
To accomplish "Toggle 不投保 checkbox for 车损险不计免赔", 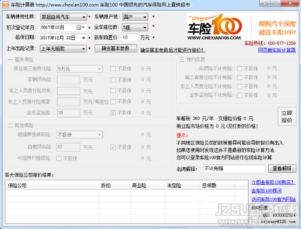I will tap(240, 69).
